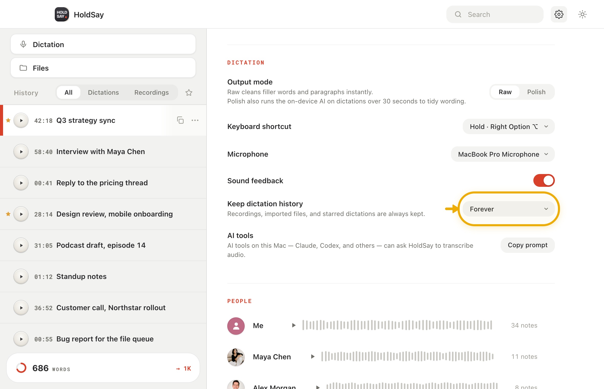Seek in the Me voice waveform
The image size is (604, 389).
click(x=397, y=325)
